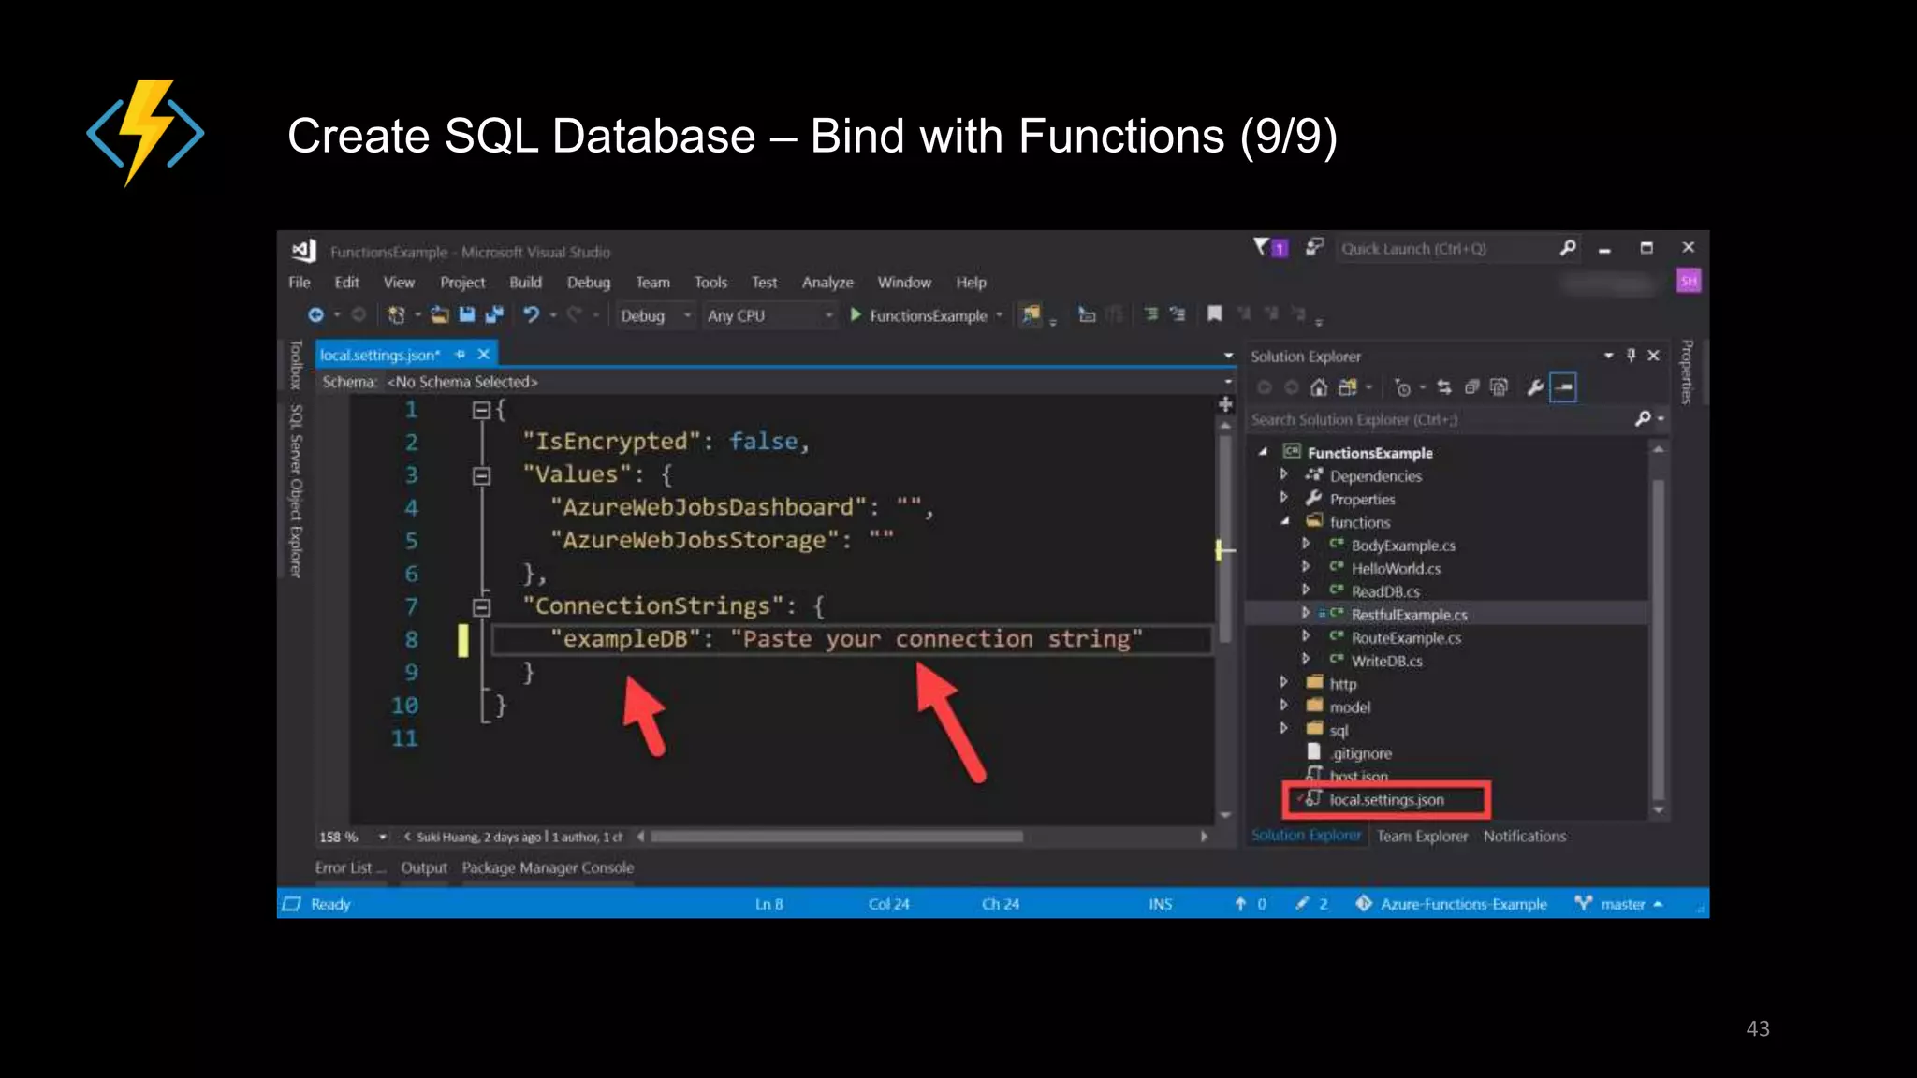Expand the Dependencies node
Image resolution: width=1917 pixels, height=1078 pixels.
coord(1284,474)
